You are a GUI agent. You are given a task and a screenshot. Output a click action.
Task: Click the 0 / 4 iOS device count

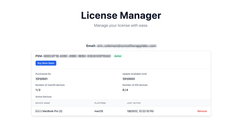(125, 90)
